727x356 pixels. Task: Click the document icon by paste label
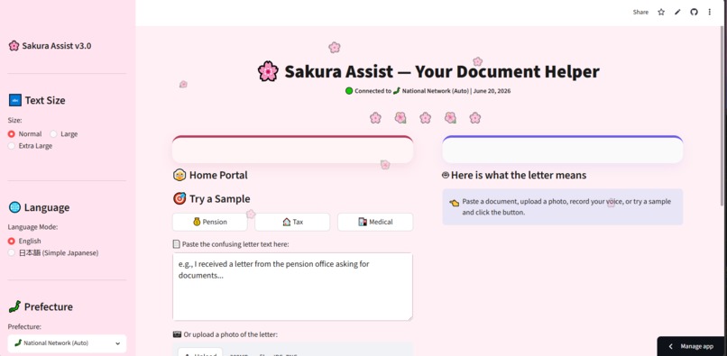click(176, 244)
